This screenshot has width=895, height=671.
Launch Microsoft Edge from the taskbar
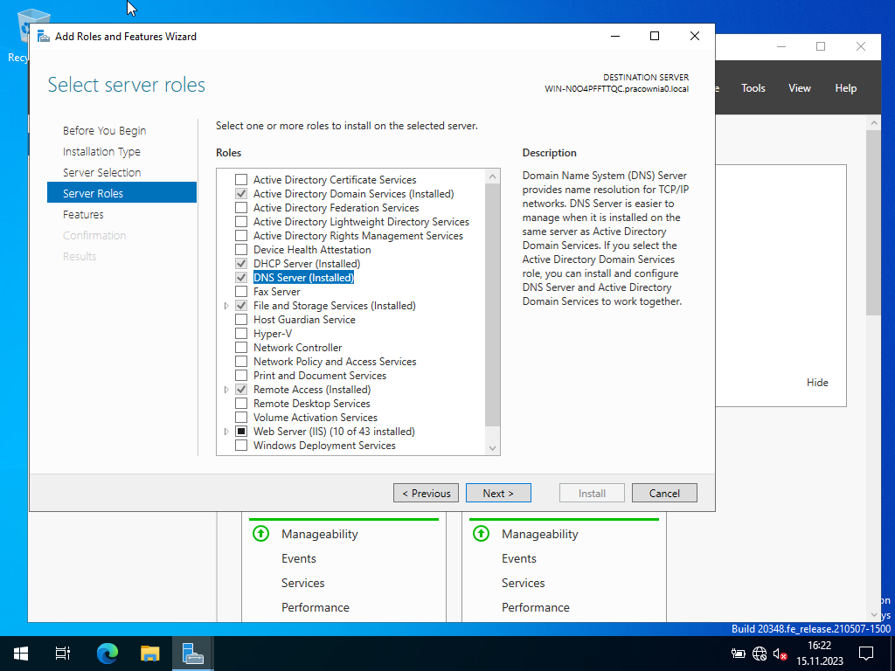pos(107,654)
